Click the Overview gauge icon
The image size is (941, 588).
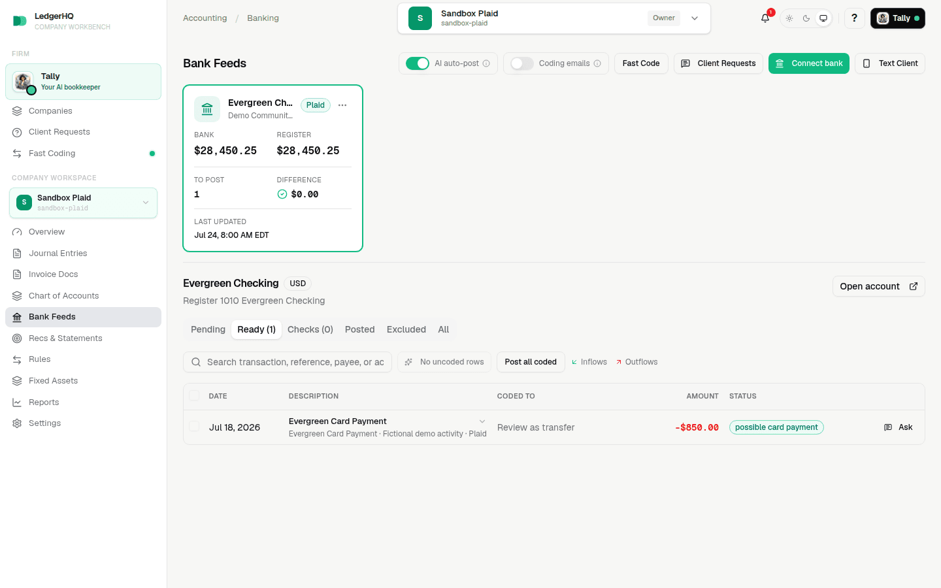point(17,232)
